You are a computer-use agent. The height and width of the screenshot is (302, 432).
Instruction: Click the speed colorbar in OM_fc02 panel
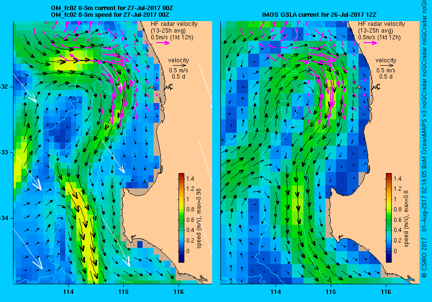pos(181,218)
